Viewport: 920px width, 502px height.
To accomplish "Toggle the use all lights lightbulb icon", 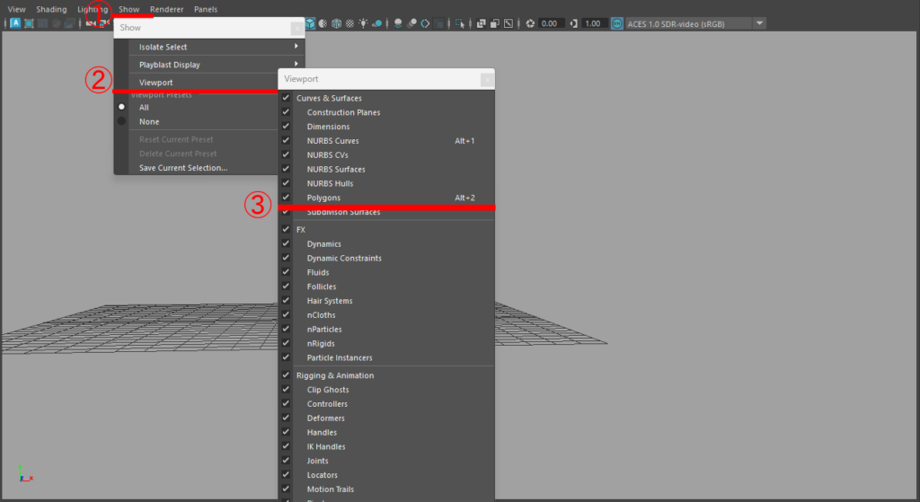I will [363, 23].
